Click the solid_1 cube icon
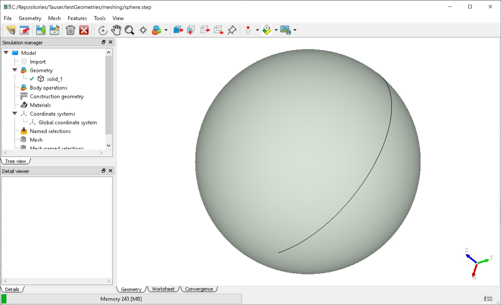The width and height of the screenshot is (501, 305). (41, 79)
